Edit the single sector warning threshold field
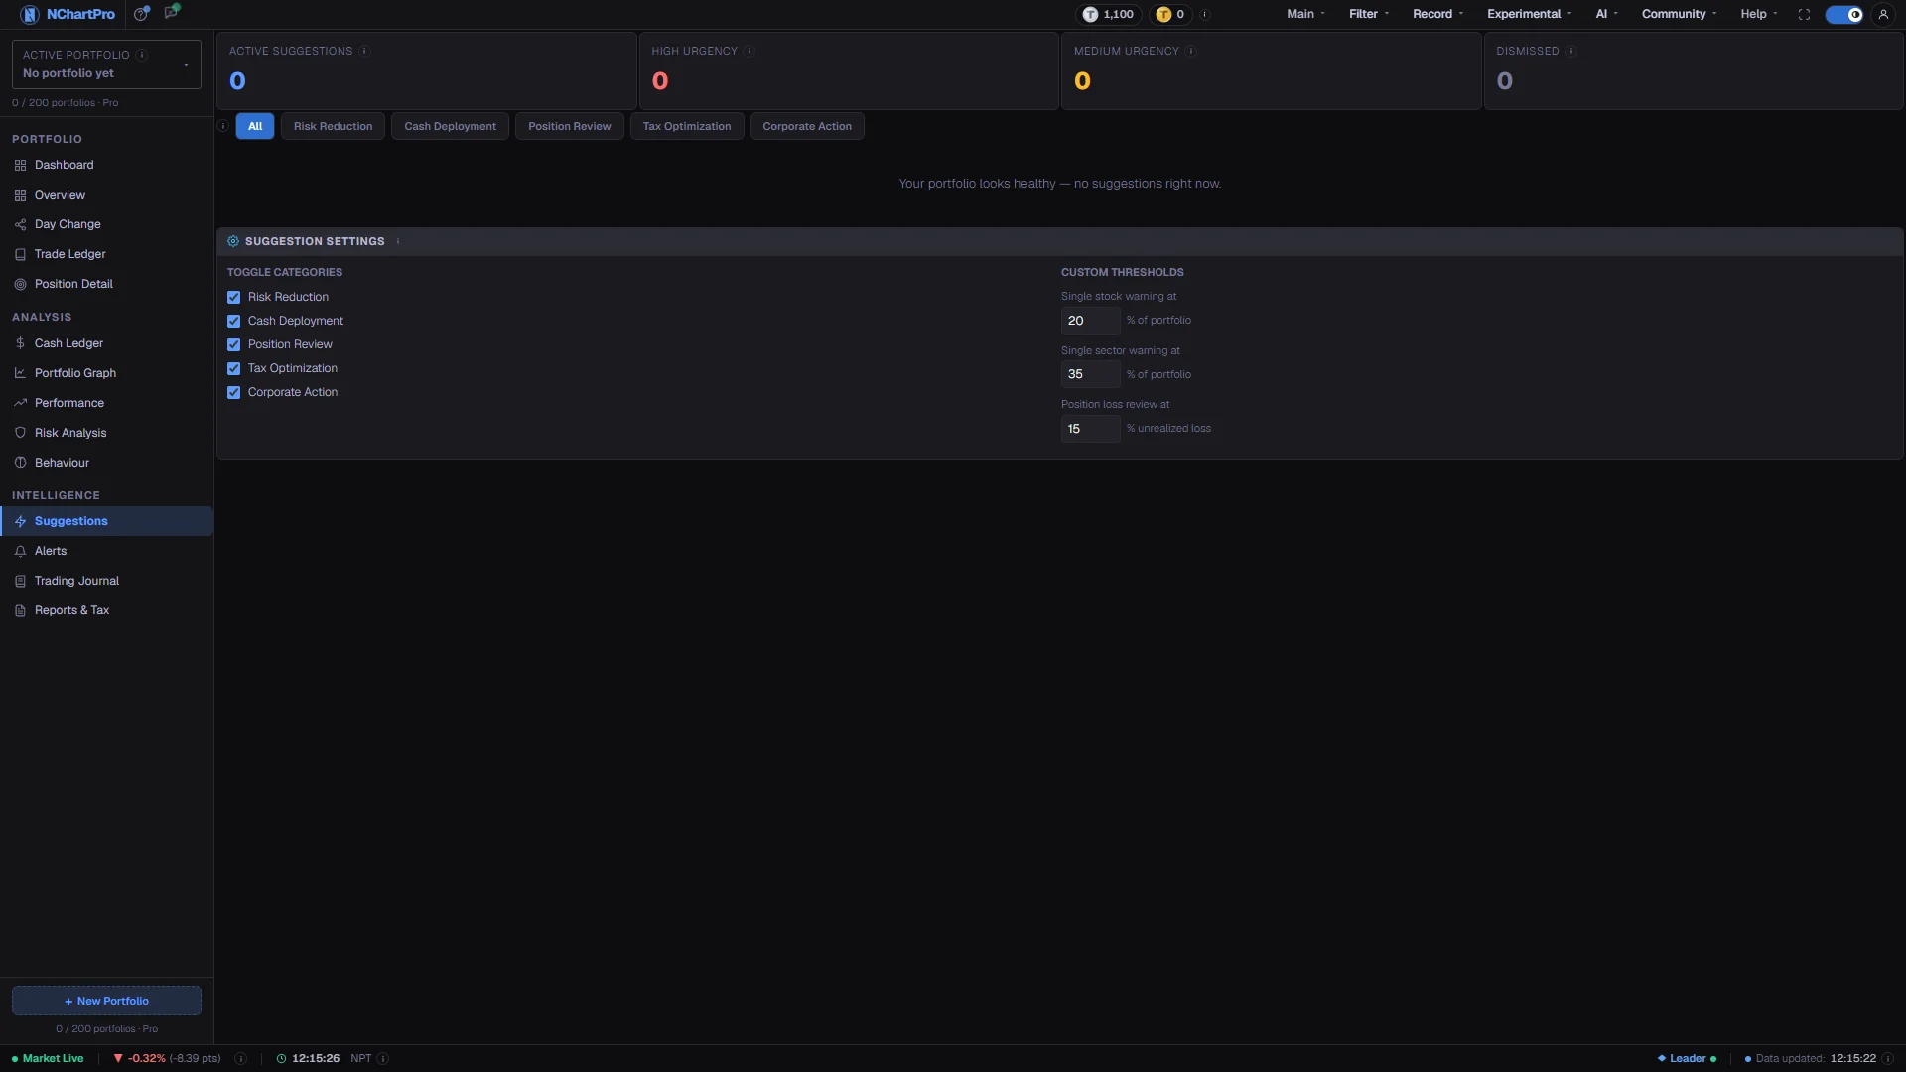Screen dimensions: 1906x1072 (1090, 374)
